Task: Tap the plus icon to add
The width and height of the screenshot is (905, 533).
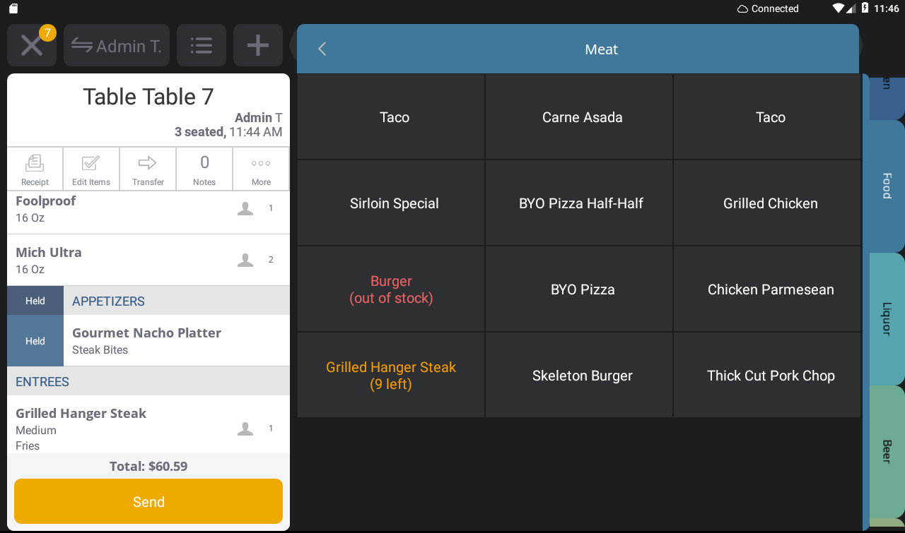Action: (x=258, y=46)
